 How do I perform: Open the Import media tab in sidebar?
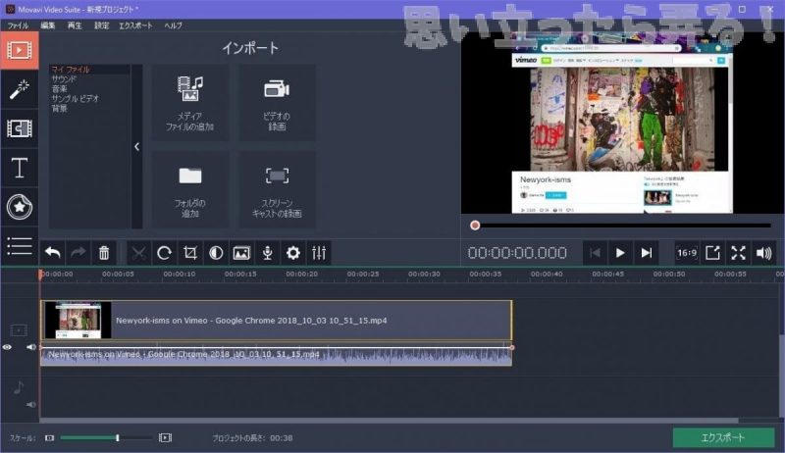(19, 50)
